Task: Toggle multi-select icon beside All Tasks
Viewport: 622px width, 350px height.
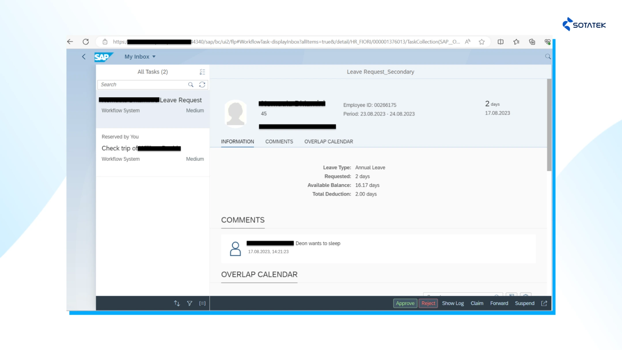Action: click(202, 72)
